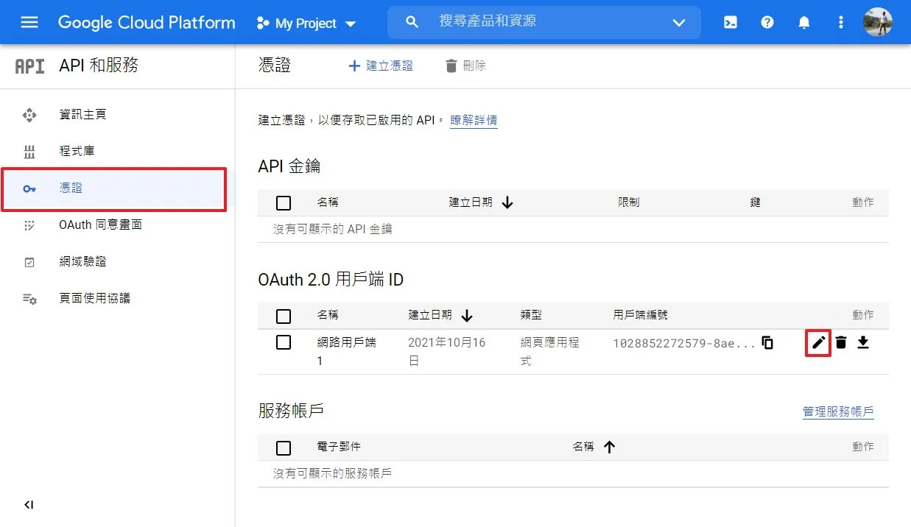Click API 金鑰 名稱 column header

(x=328, y=202)
